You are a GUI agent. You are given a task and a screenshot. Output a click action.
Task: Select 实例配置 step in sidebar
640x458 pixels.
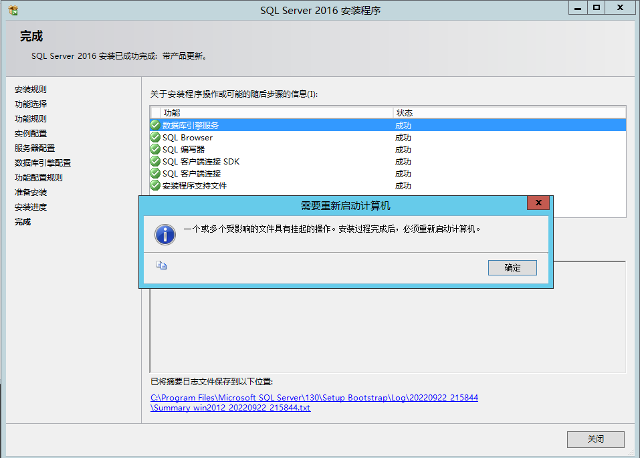pos(31,134)
